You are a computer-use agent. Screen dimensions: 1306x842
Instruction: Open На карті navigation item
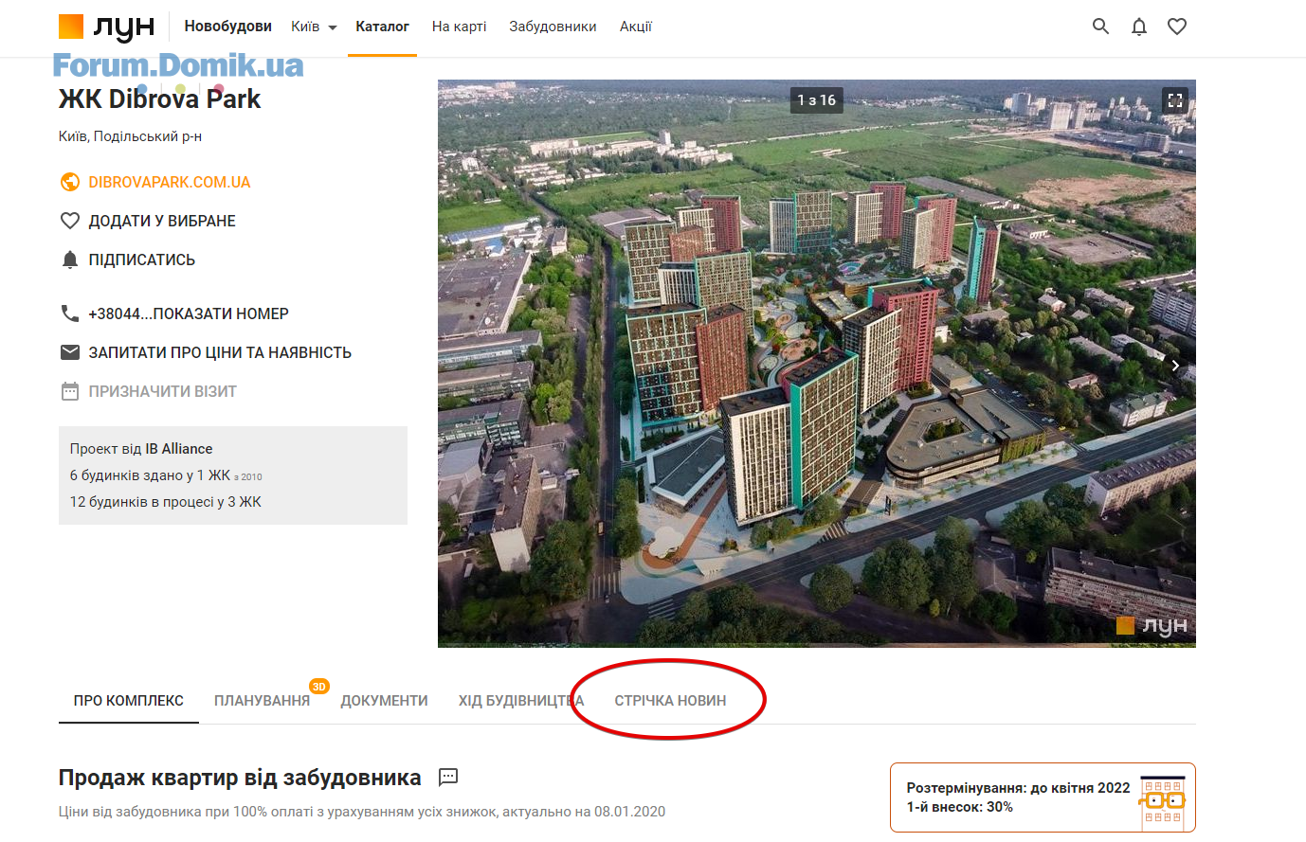[x=459, y=27]
